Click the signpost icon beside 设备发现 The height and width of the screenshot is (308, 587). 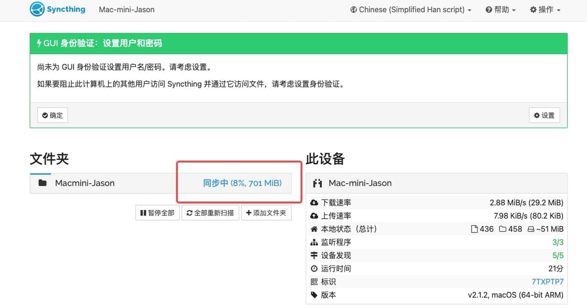tap(314, 255)
